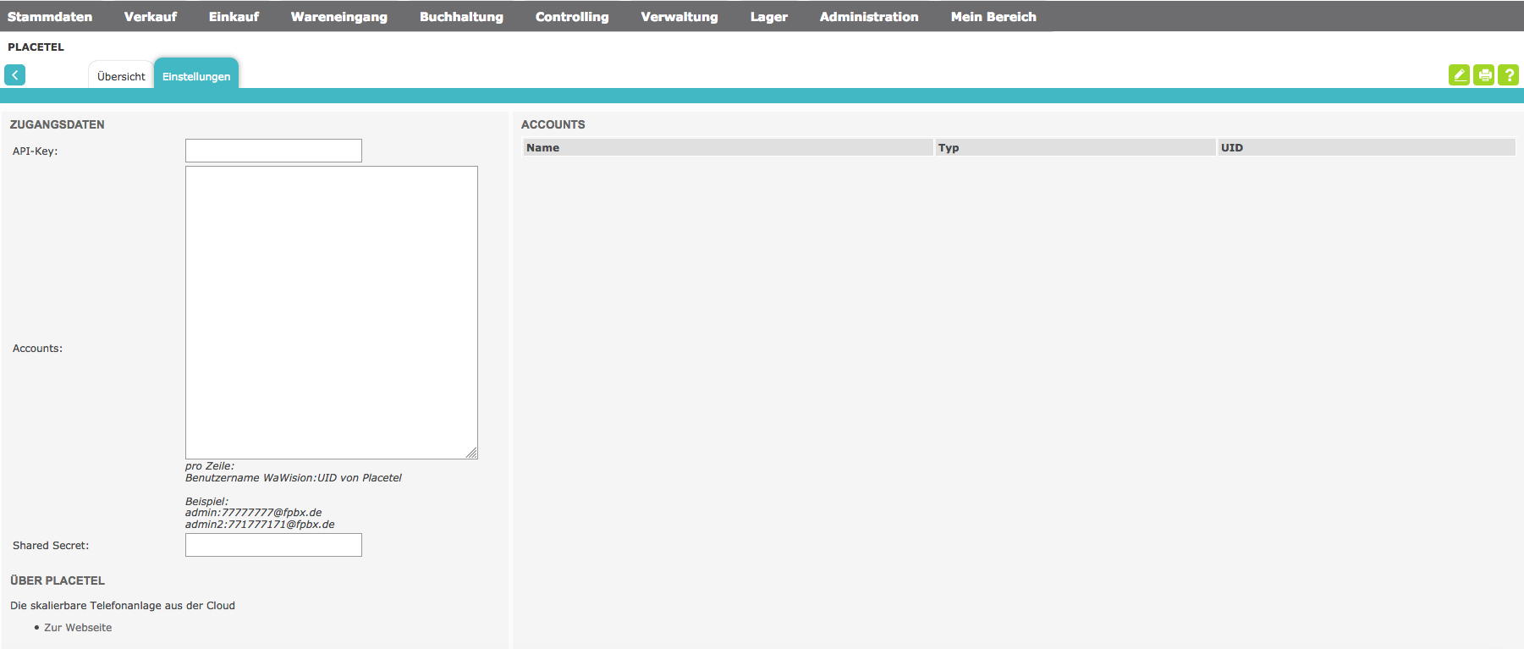Open the Administration menu
This screenshot has height=649, width=1524.
point(869,17)
